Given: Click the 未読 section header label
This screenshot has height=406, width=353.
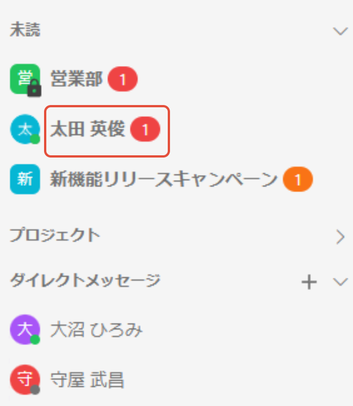Looking at the screenshot, I should point(25,29).
